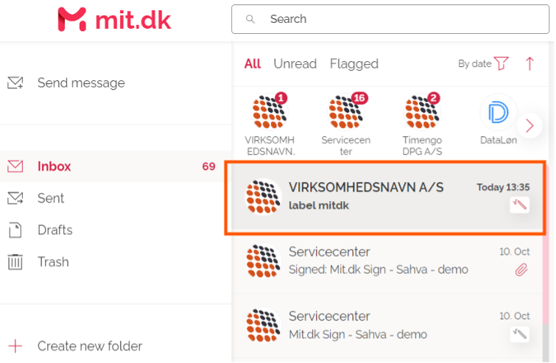Show the All messages tab

click(x=253, y=64)
